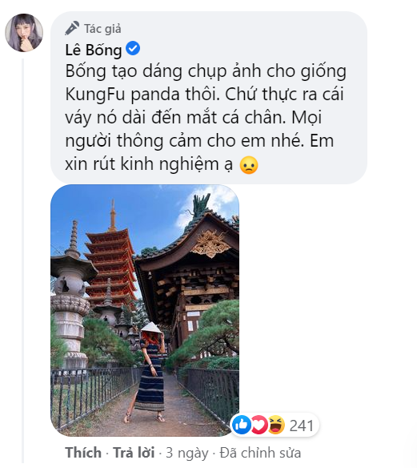
Task: Click the laughing Haha reaction icon
Action: tap(276, 425)
